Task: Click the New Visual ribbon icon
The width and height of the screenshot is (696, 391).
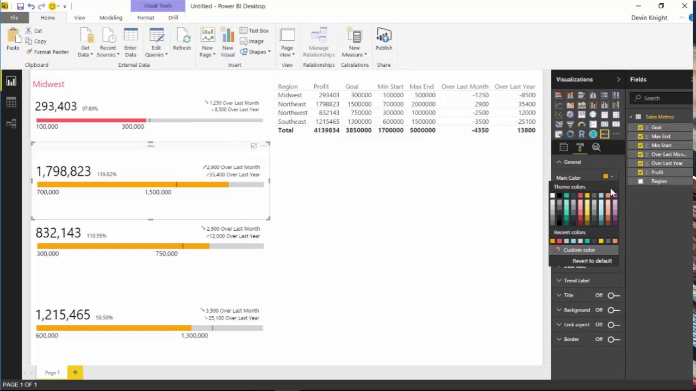Action: point(228,42)
